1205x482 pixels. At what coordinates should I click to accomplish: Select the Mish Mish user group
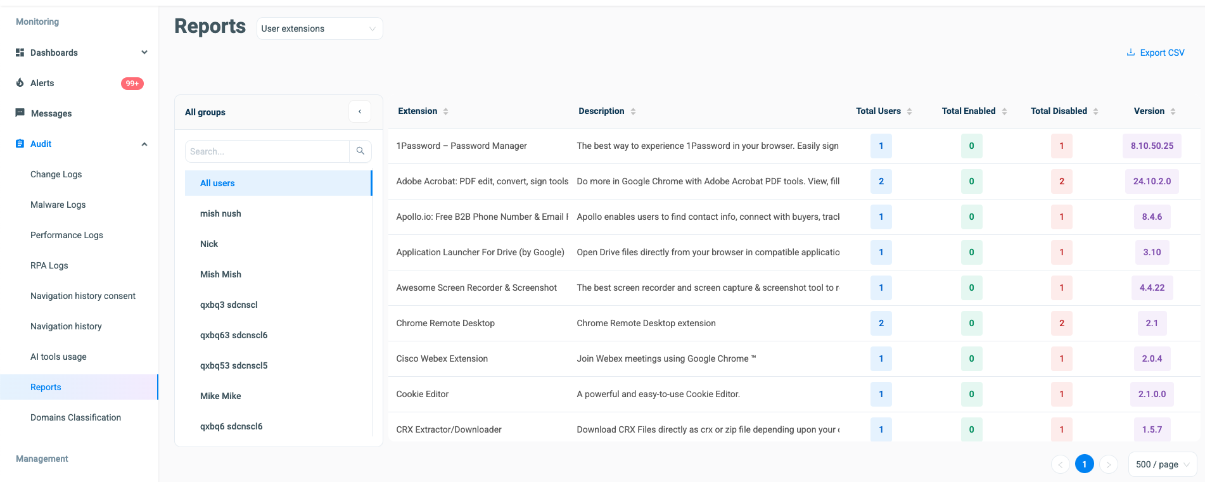click(220, 274)
